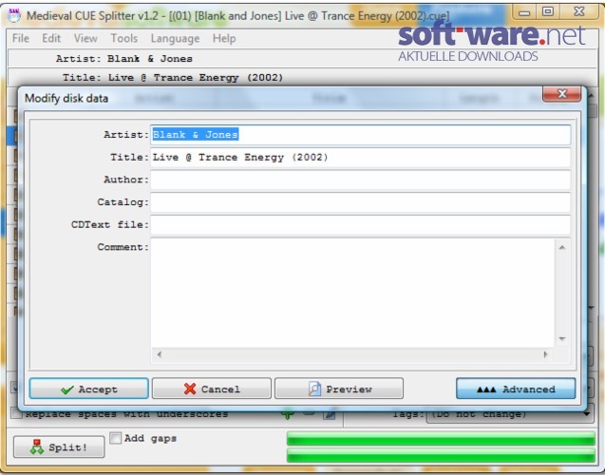Click Comment box scroll down arrow
The image size is (605, 475).
(x=562, y=339)
